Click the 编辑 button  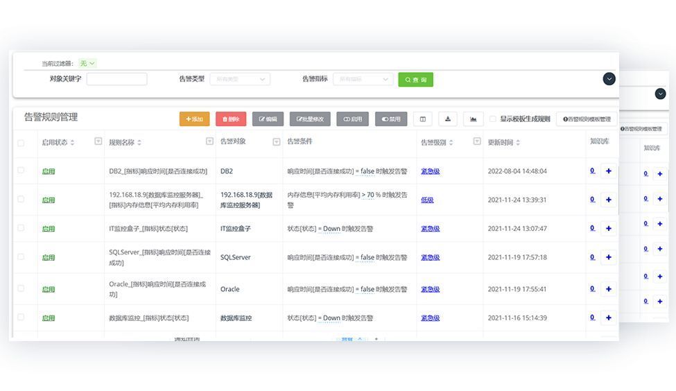click(x=268, y=119)
